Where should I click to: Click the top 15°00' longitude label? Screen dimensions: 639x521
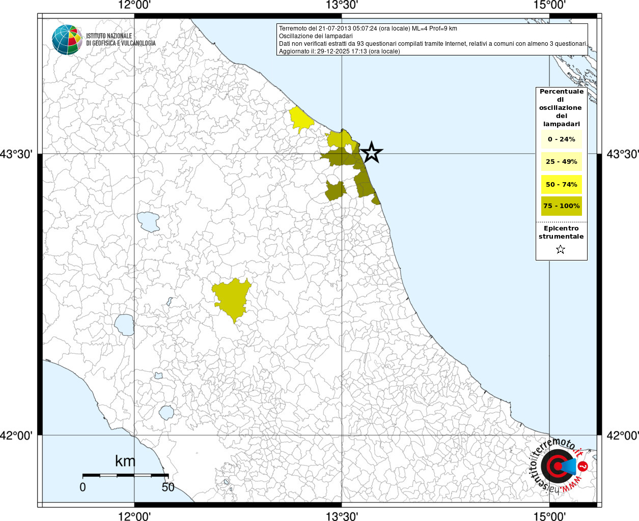click(x=549, y=5)
